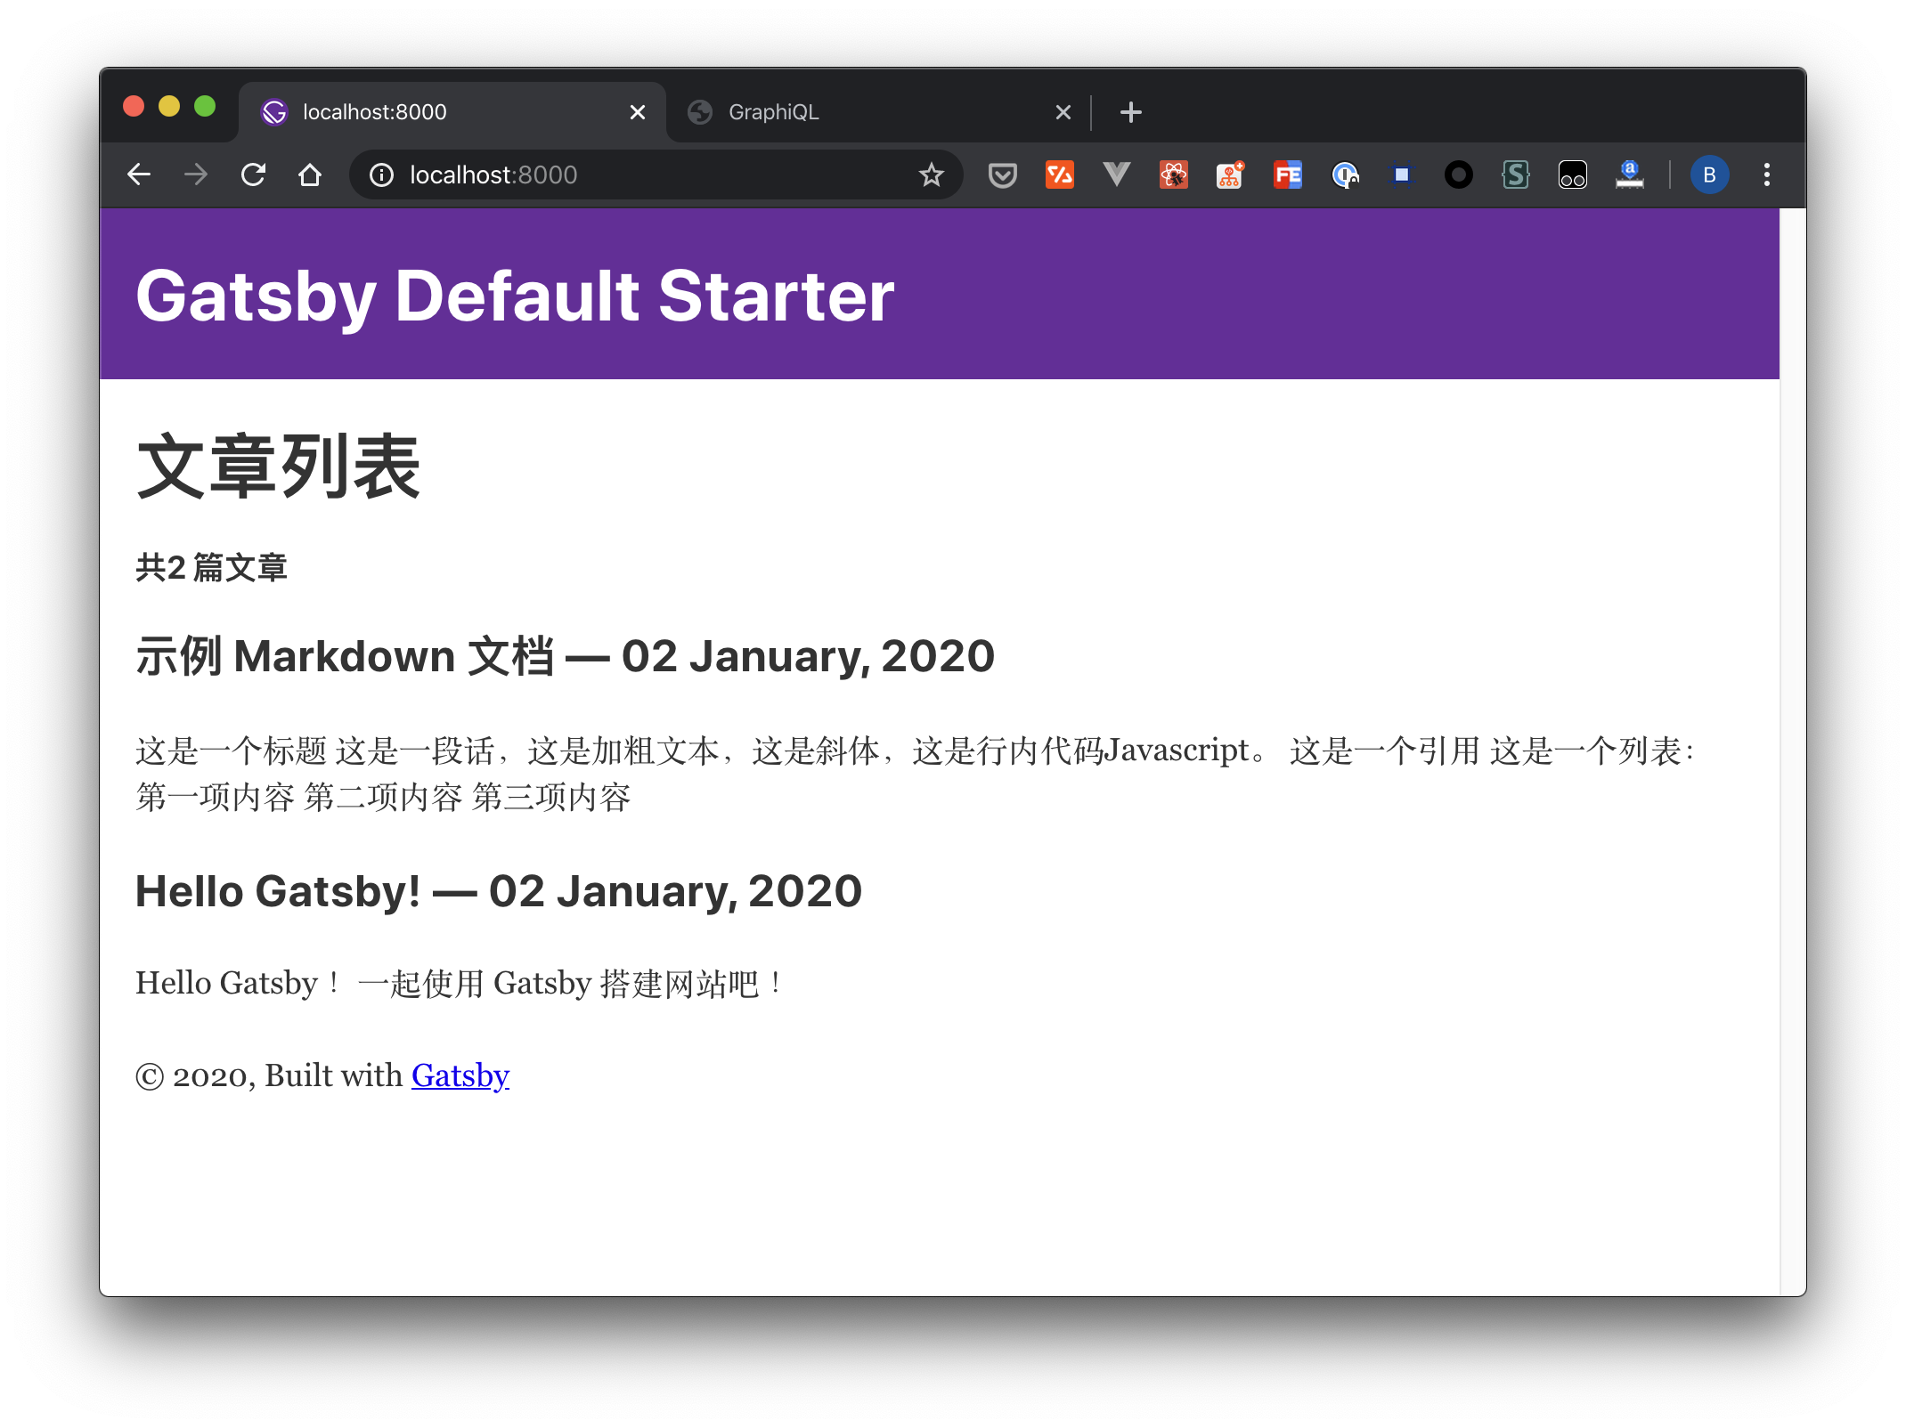Reload the localhost:8000 page

(254, 174)
